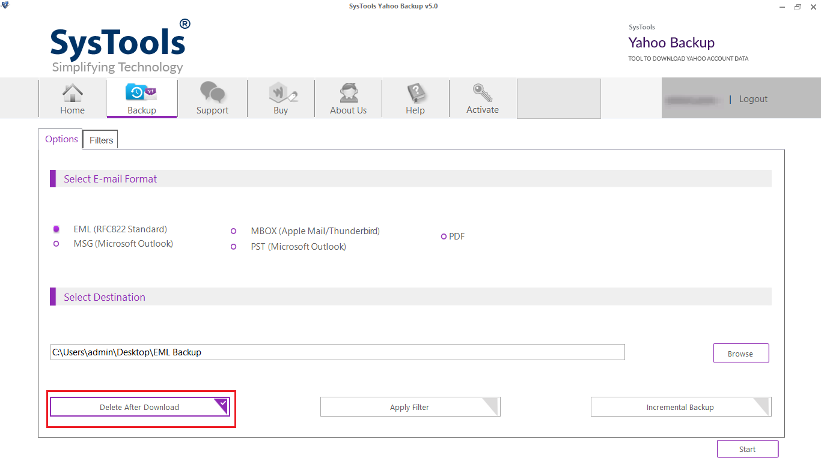821x461 pixels.
Task: Click the Logout link
Action: pyautogui.click(x=753, y=99)
